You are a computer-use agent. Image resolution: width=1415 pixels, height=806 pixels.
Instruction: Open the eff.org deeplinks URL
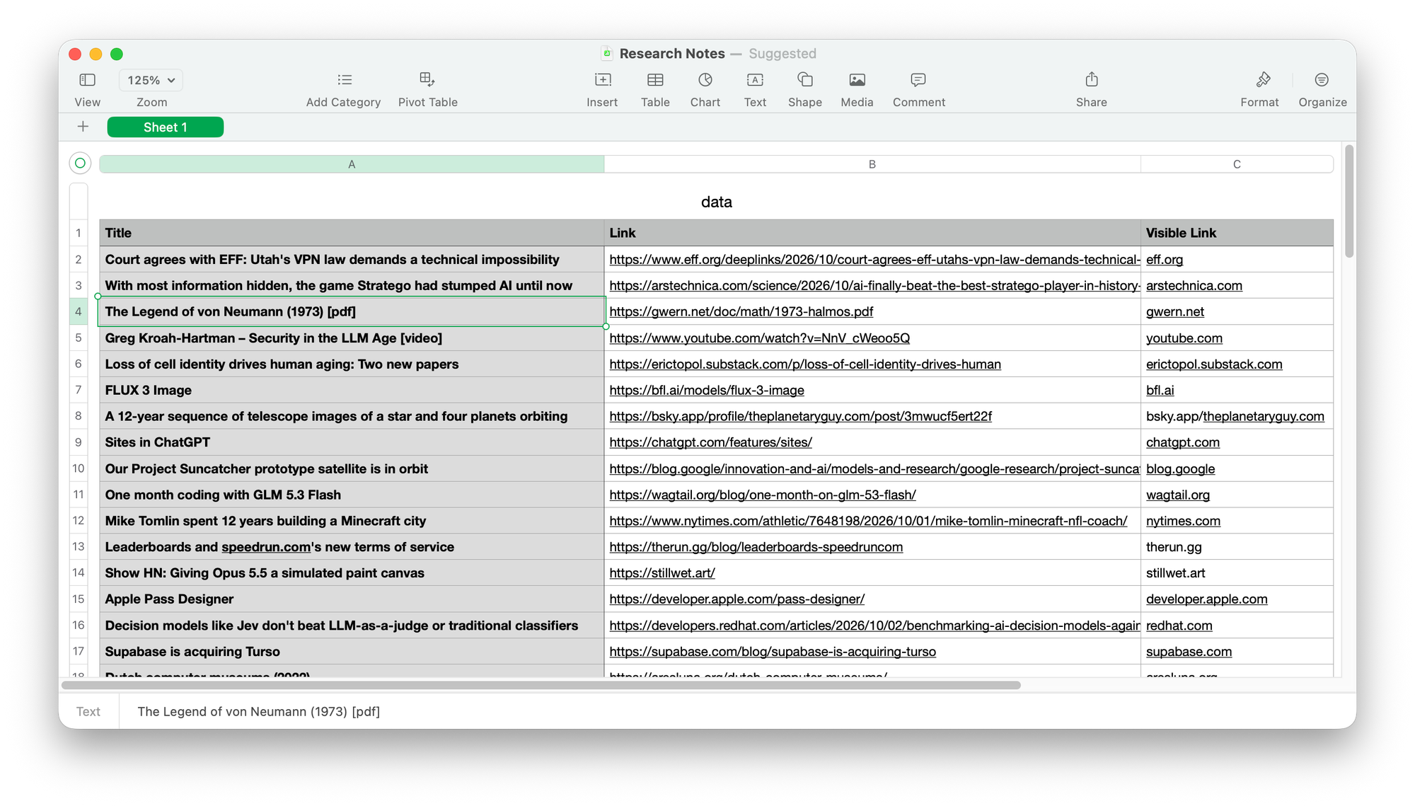coord(874,260)
